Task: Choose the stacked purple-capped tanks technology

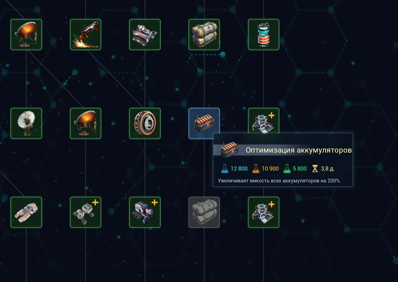Action: [x=204, y=35]
